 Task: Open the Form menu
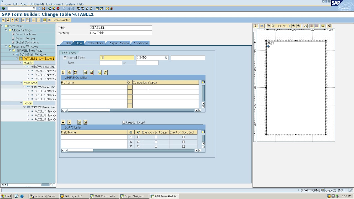(7, 4)
